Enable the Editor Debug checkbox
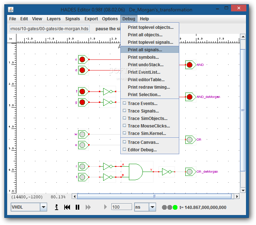 124,150
